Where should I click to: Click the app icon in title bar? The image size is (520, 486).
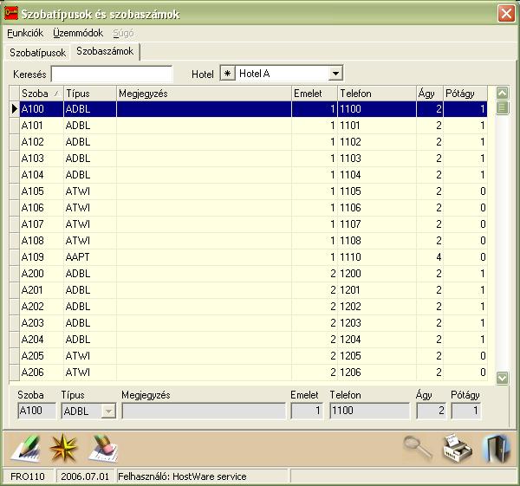[x=11, y=14]
